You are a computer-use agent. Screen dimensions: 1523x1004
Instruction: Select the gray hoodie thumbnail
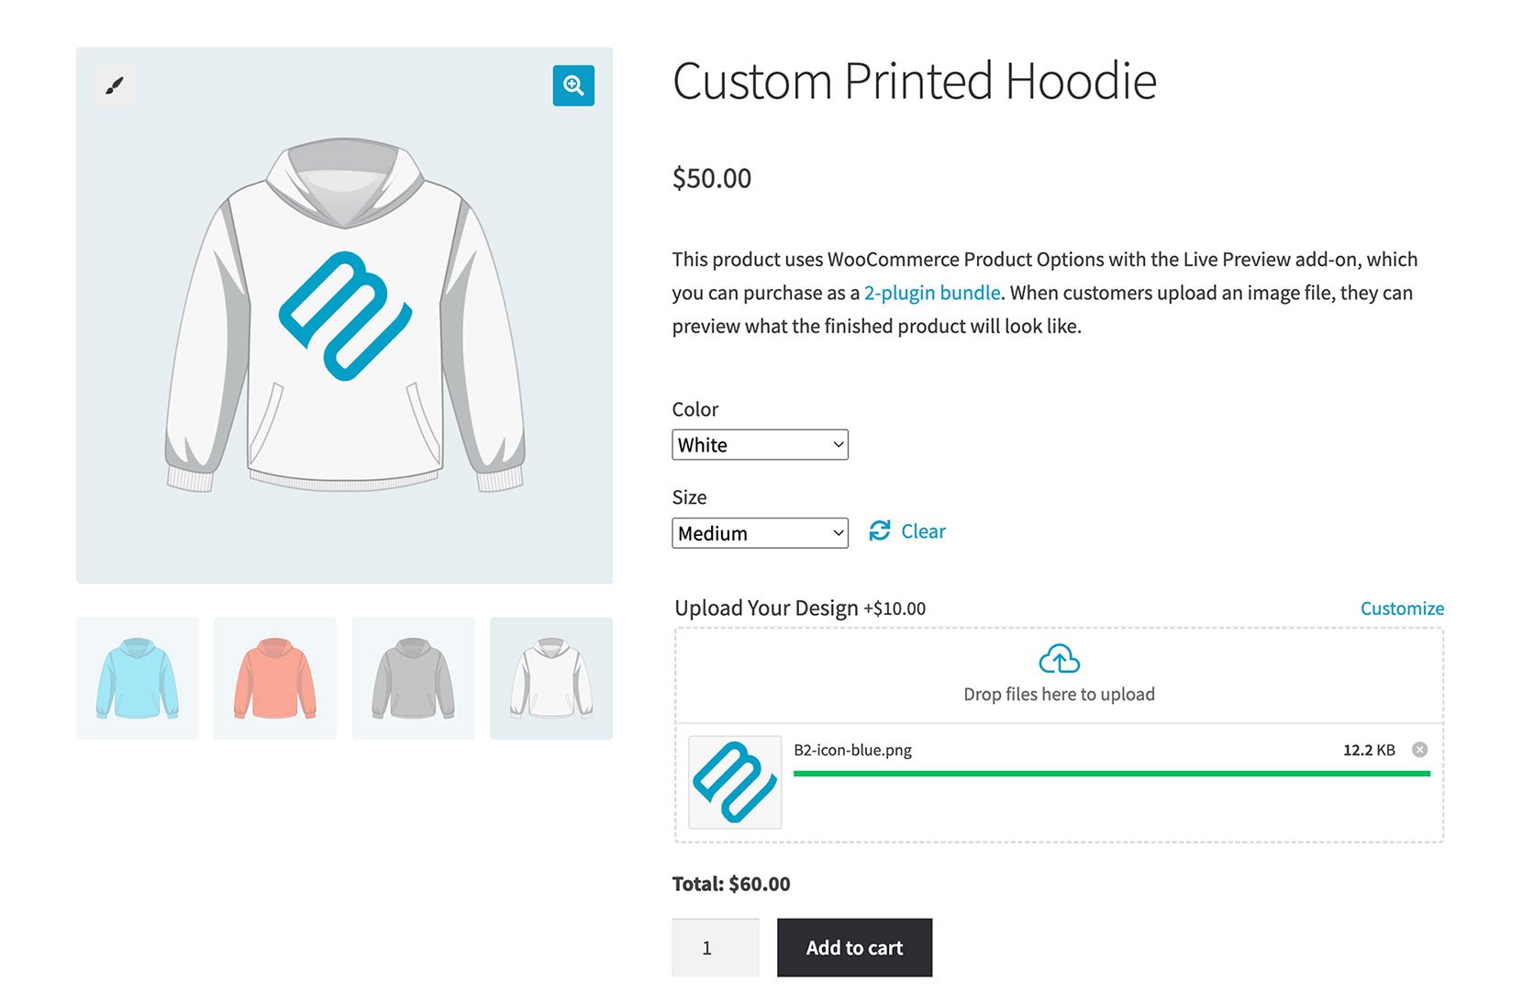413,677
